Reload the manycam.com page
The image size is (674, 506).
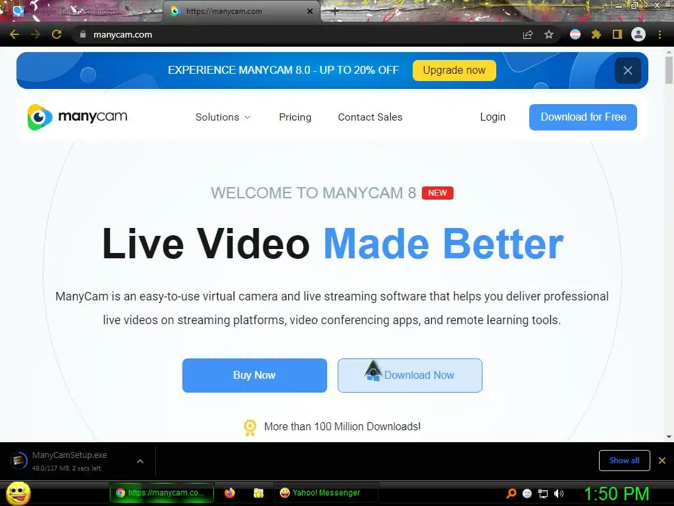click(57, 35)
